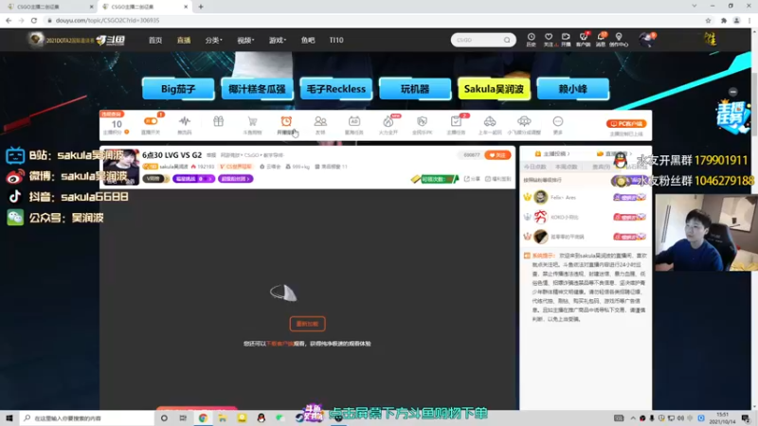Open the 消息 messages bell icon
The width and height of the screenshot is (758, 426).
(x=601, y=39)
